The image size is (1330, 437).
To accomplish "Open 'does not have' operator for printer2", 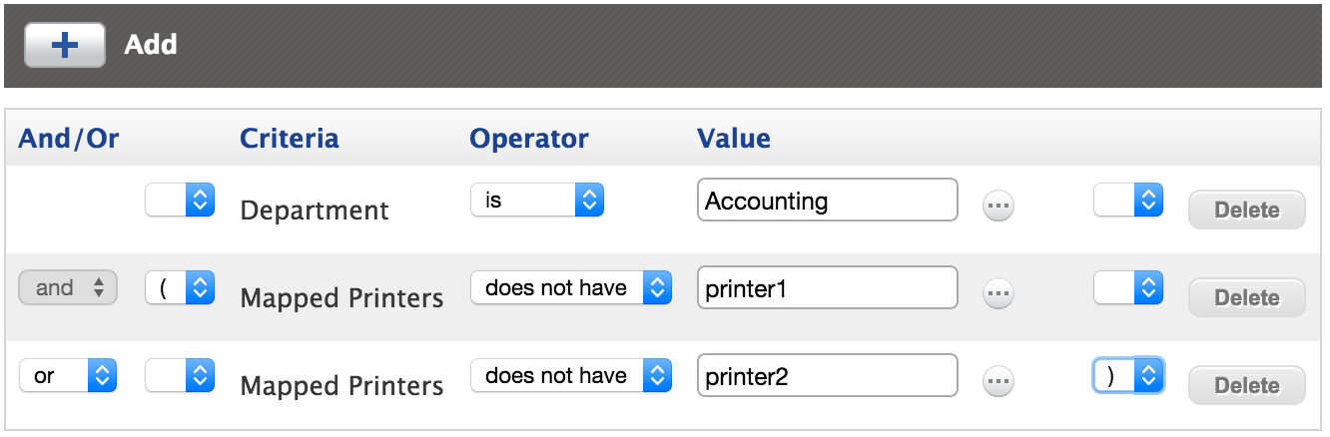I will click(x=570, y=376).
